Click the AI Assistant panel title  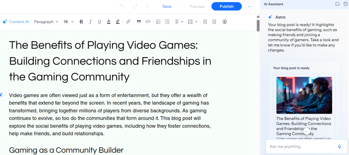274,4
